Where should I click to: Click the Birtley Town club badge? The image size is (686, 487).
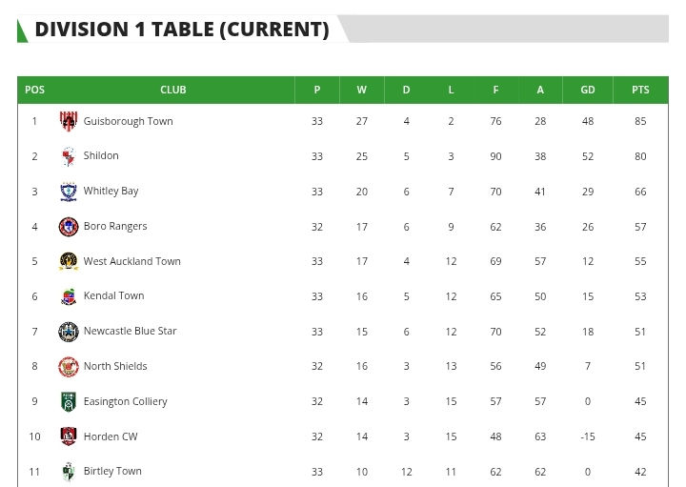[68, 472]
